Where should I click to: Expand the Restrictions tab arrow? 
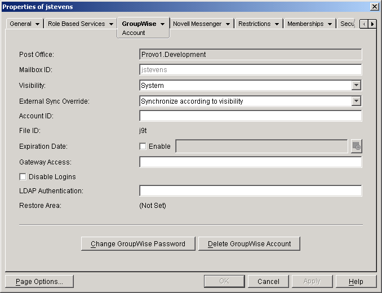(x=277, y=24)
